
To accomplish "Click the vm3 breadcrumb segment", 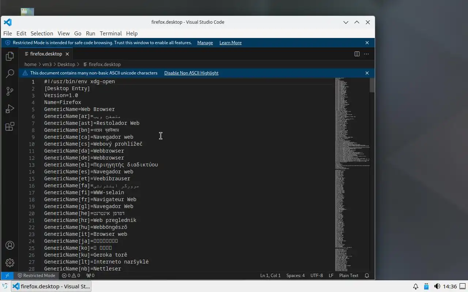I will point(47,64).
